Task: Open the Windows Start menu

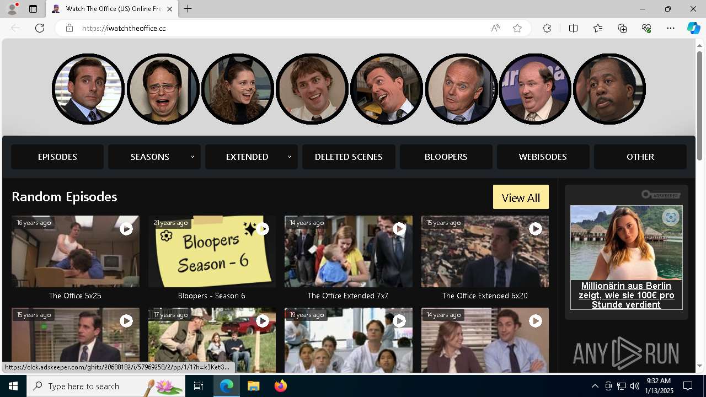Action: coord(13,386)
